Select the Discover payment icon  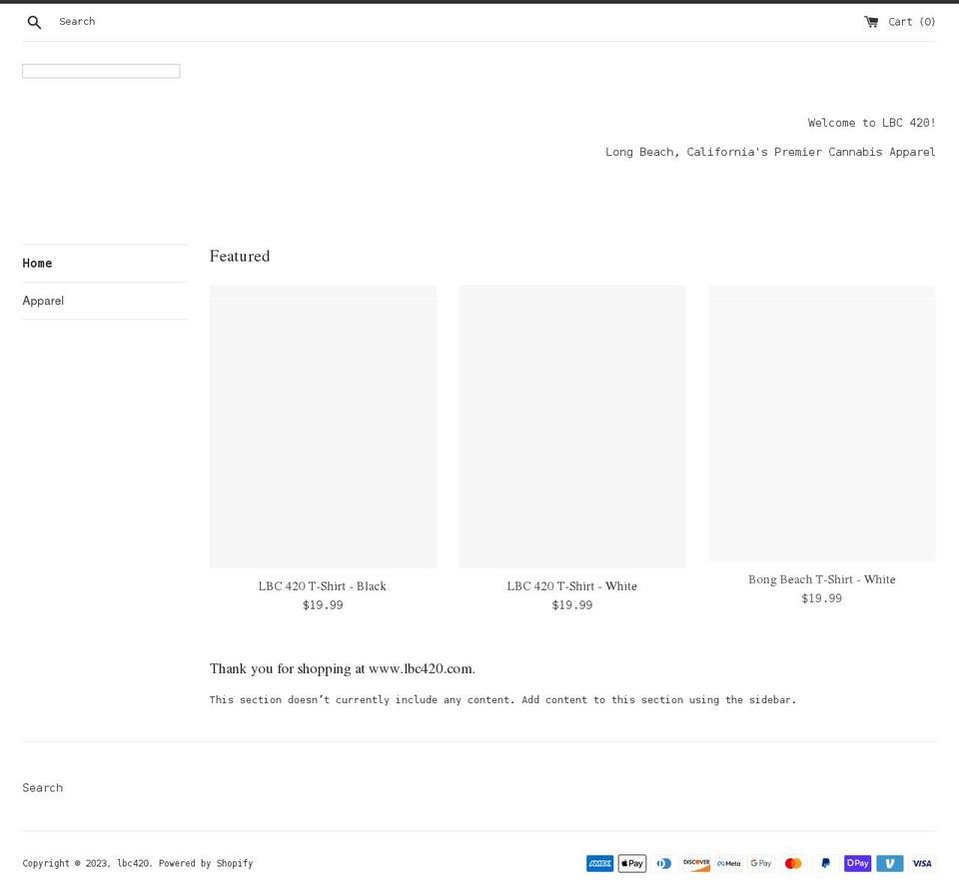[x=696, y=863]
